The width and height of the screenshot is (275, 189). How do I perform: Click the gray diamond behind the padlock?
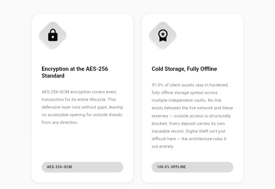(x=53, y=35)
